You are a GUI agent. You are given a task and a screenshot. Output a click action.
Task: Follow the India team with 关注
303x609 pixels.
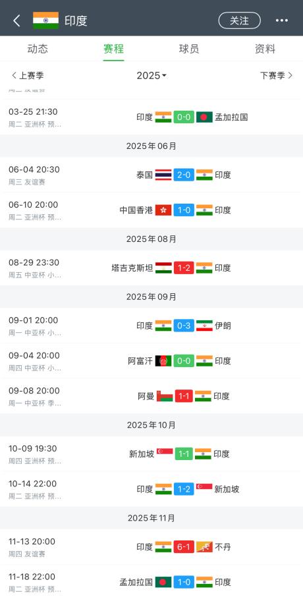click(x=239, y=20)
